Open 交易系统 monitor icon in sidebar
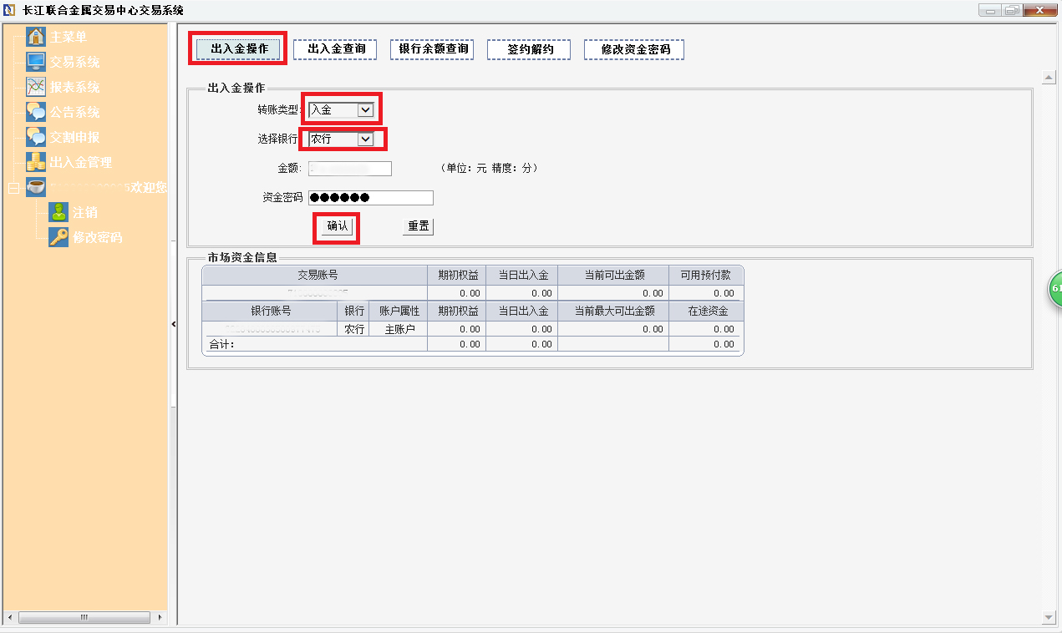The width and height of the screenshot is (1062, 633). [x=36, y=62]
